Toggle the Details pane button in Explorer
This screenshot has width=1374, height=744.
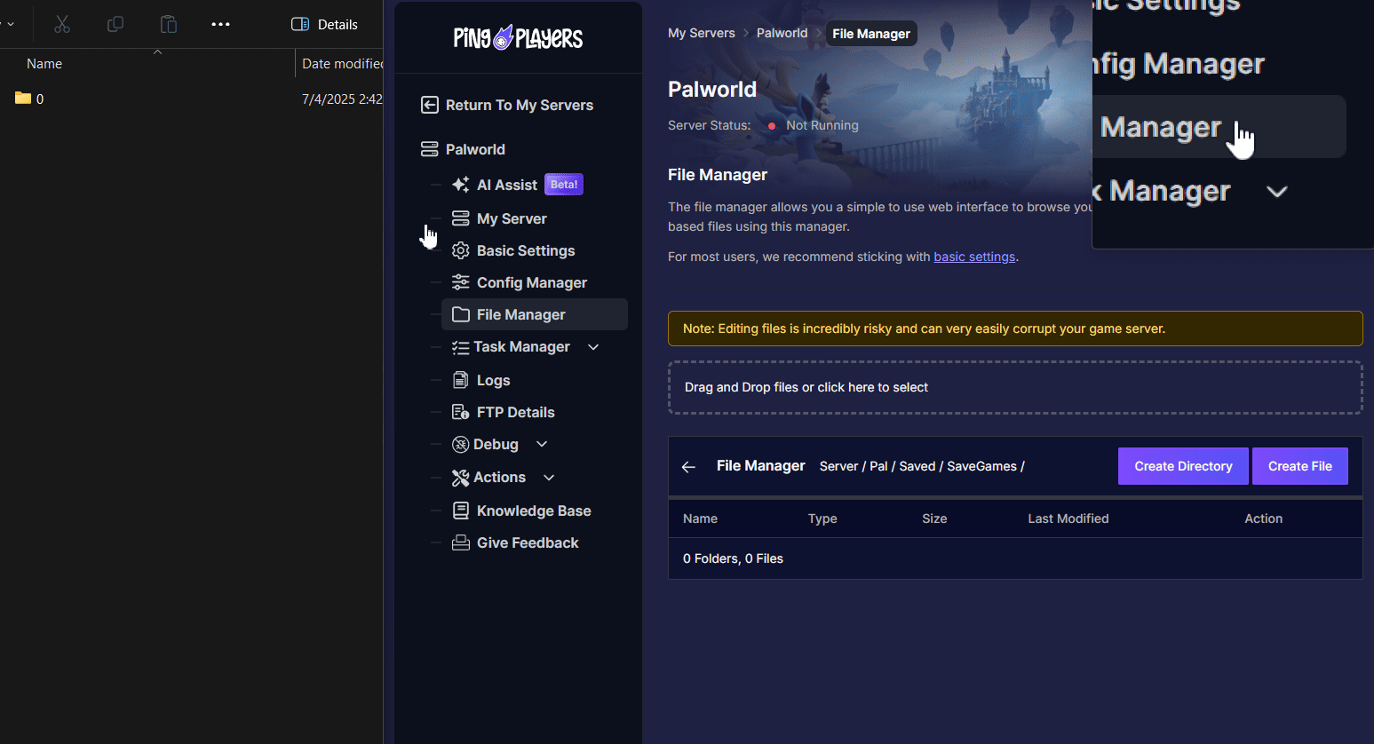[x=325, y=25]
